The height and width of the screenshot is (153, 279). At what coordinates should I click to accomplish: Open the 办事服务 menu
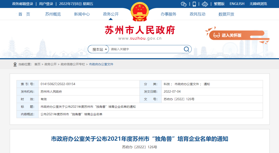pos(168,14)
